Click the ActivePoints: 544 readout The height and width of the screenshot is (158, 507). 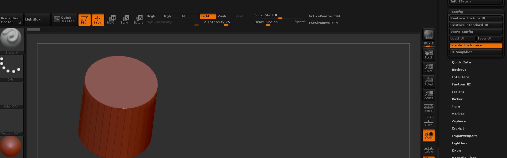324,16
